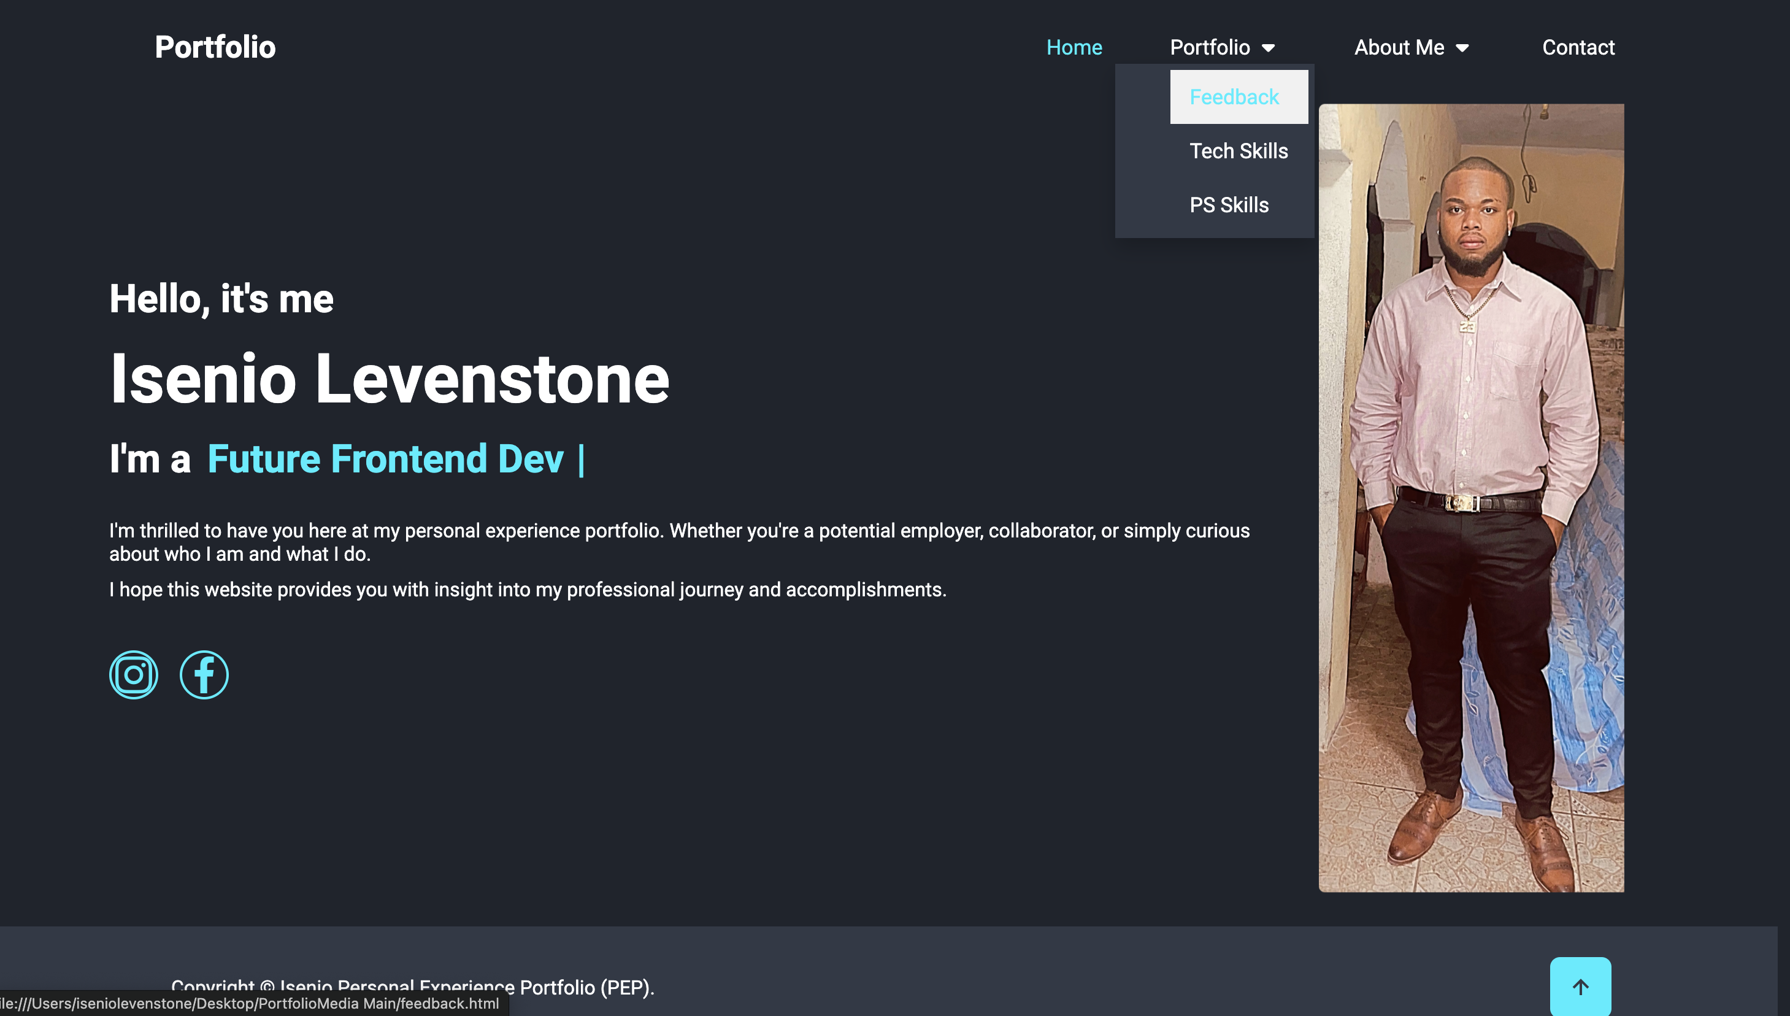Click the Portfolio logo text
Image resolution: width=1790 pixels, height=1016 pixels.
(215, 47)
